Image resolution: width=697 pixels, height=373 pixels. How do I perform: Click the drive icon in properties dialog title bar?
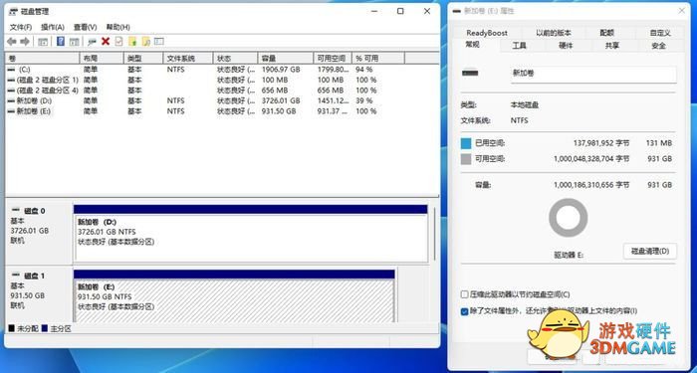tap(456, 11)
